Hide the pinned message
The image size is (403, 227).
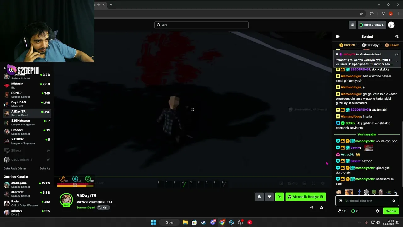397,54
